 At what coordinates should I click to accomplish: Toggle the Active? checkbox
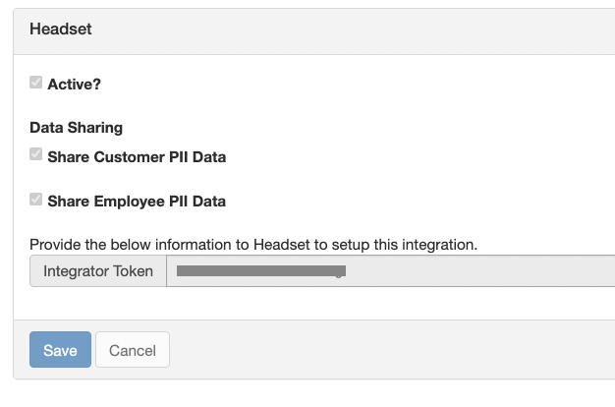point(36,84)
